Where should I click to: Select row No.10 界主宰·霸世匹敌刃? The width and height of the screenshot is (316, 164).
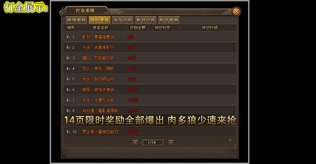click(x=150, y=132)
